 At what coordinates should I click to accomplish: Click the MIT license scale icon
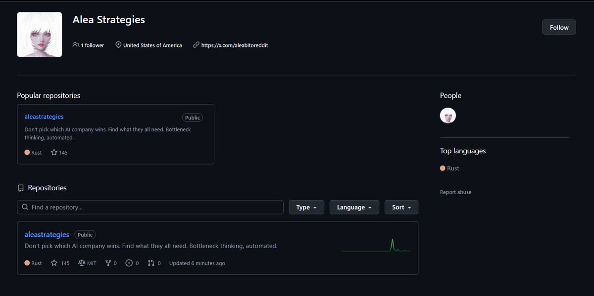click(x=82, y=263)
